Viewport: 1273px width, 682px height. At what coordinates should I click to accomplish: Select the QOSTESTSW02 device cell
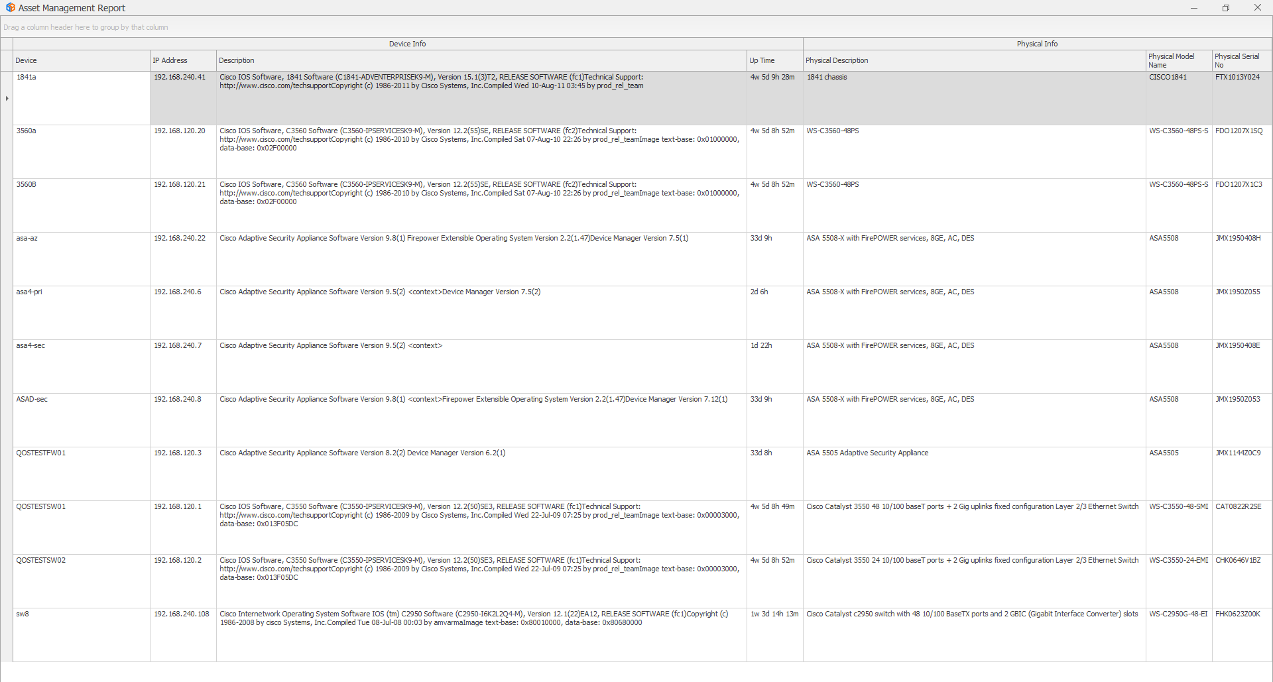pyautogui.click(x=82, y=581)
